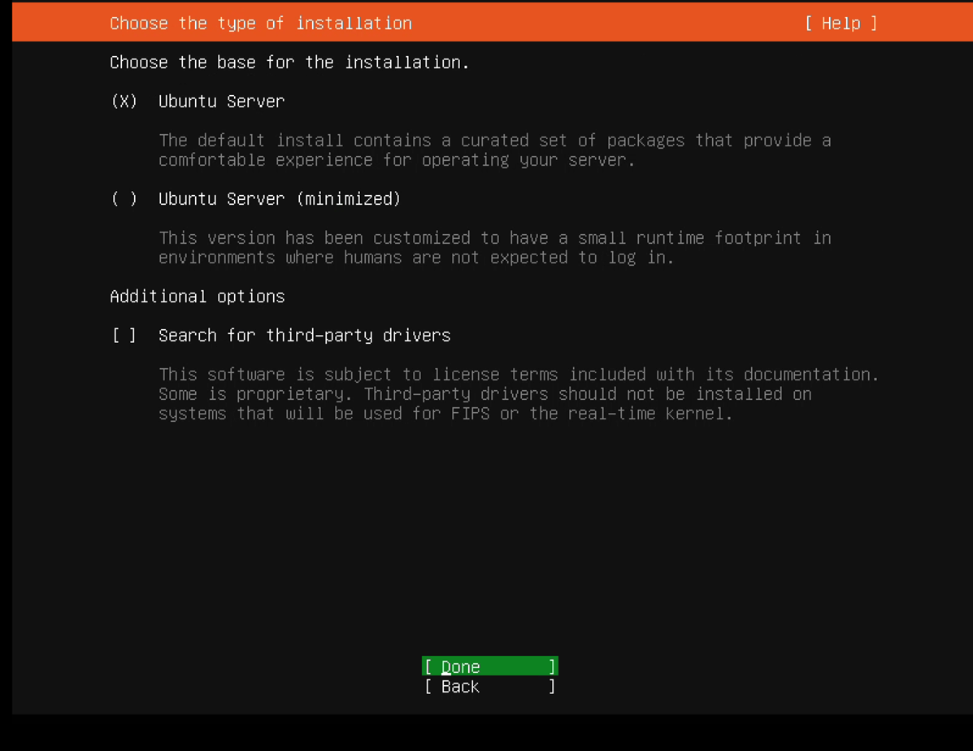Click 'Choose the base for the installation.' text
973x751 pixels.
[289, 62]
